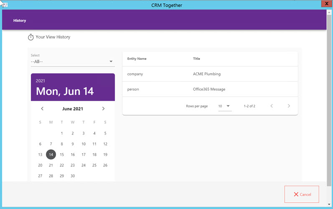This screenshot has height=209, width=333.
Task: Select the highlighted day 14
Action: coord(51,154)
